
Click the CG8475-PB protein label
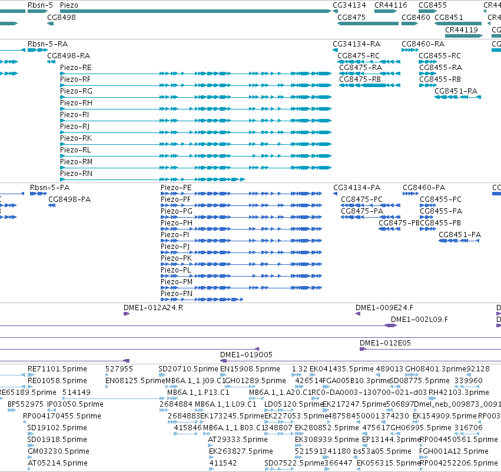[399, 223]
